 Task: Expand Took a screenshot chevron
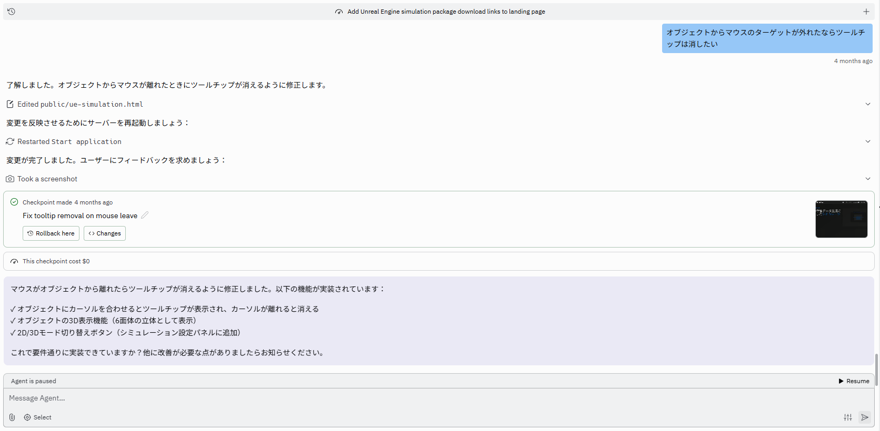867,179
